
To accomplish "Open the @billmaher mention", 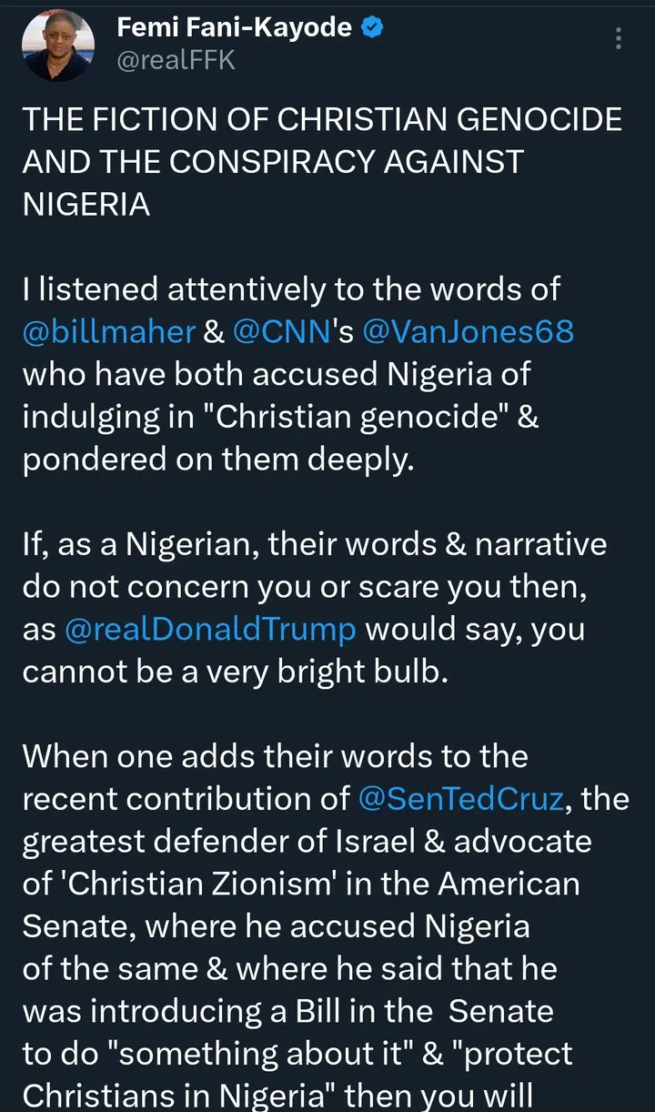I will (x=108, y=331).
